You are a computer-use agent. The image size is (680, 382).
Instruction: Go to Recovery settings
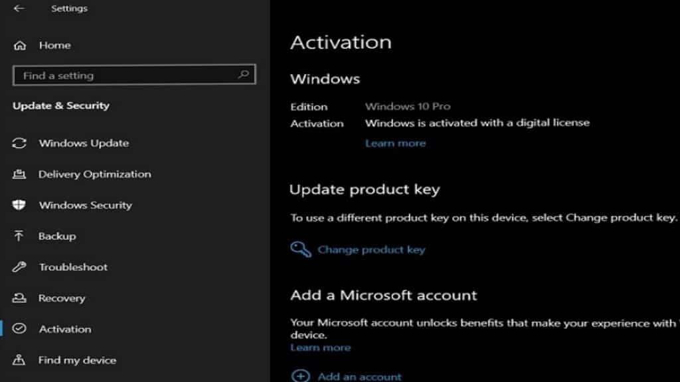[62, 298]
